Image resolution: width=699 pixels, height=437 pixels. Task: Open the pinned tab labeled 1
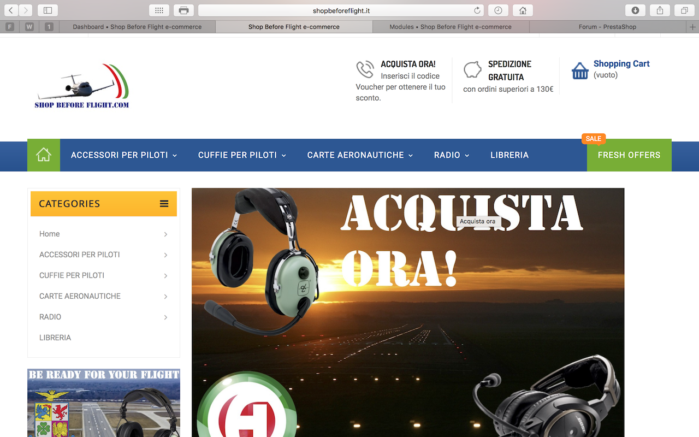49,27
